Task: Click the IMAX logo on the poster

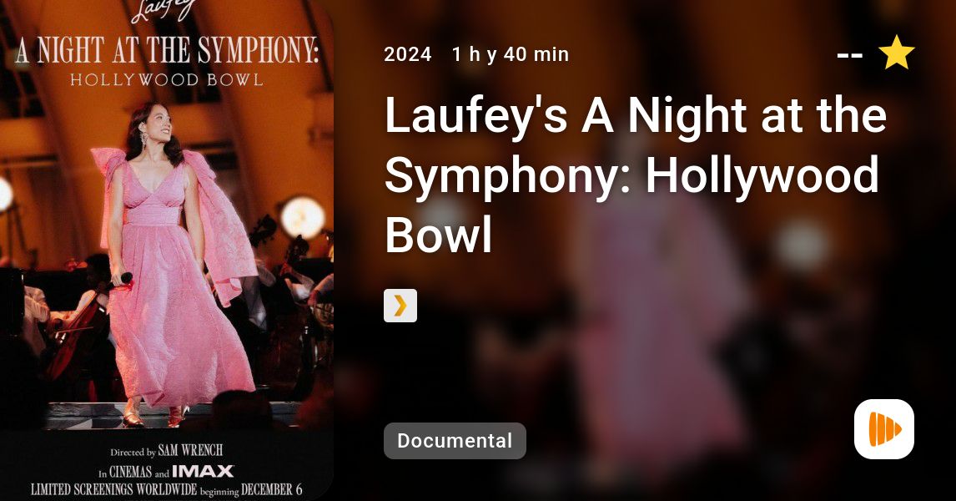Action: [x=203, y=471]
